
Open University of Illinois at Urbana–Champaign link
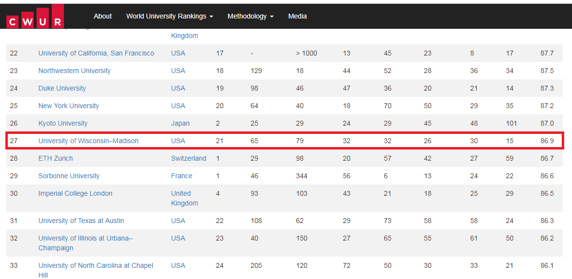(x=86, y=243)
